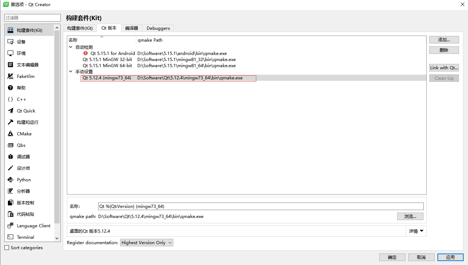The width and height of the screenshot is (468, 265).
Task: Click the 确定 OK button
Action: 392,257
